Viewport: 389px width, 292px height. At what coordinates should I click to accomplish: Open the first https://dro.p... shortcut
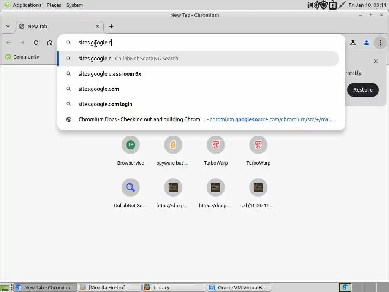(173, 194)
